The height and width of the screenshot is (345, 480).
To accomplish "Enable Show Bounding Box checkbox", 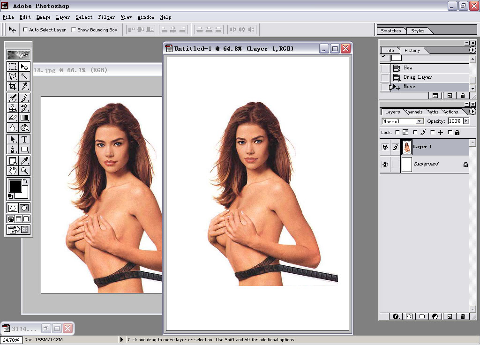I will (74, 30).
